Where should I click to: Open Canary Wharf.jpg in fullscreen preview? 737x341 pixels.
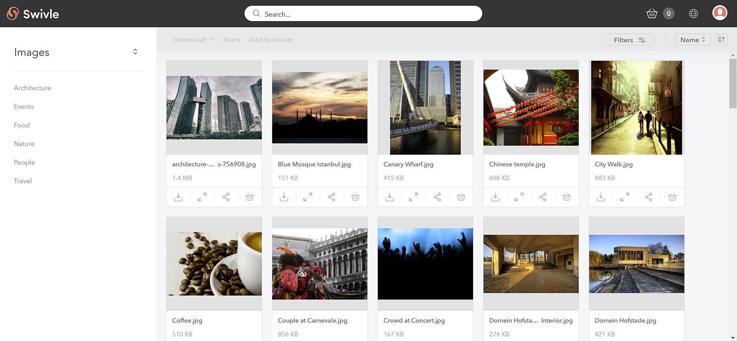click(x=413, y=197)
